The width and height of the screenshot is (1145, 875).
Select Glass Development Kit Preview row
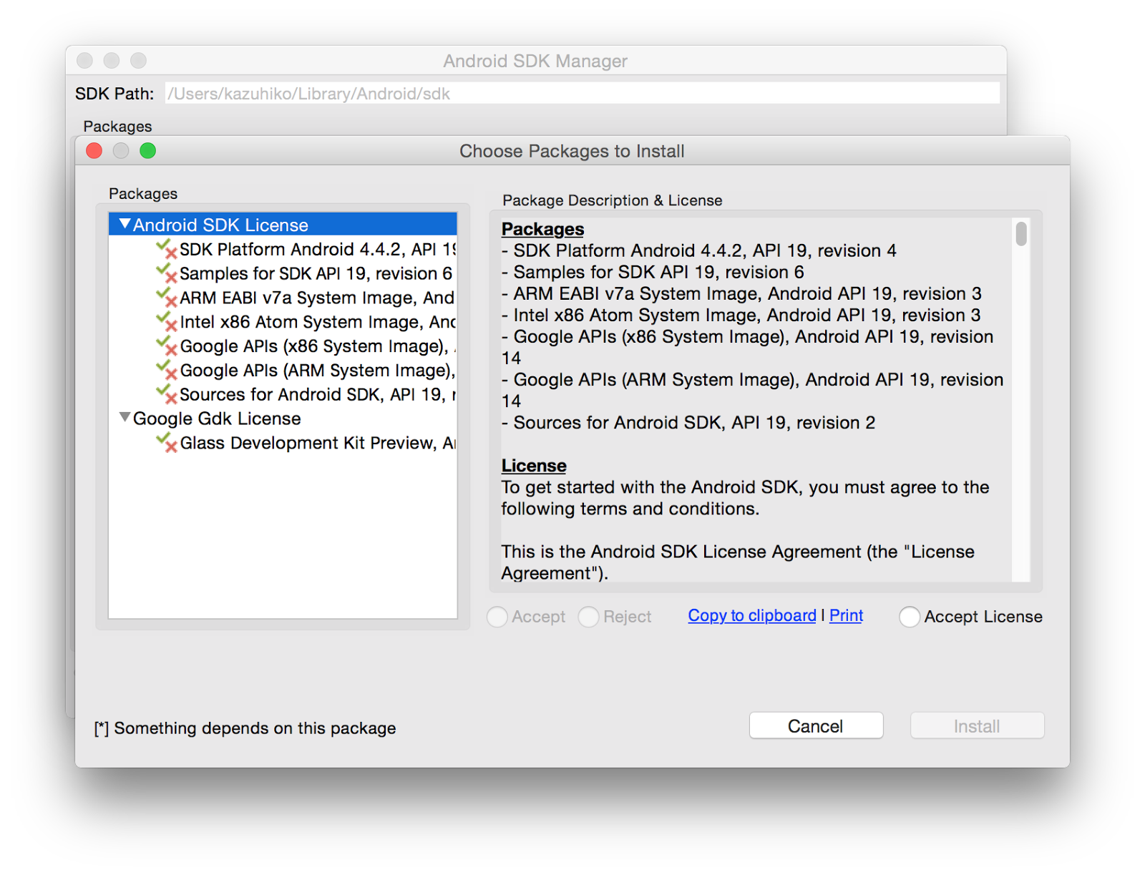[x=283, y=443]
